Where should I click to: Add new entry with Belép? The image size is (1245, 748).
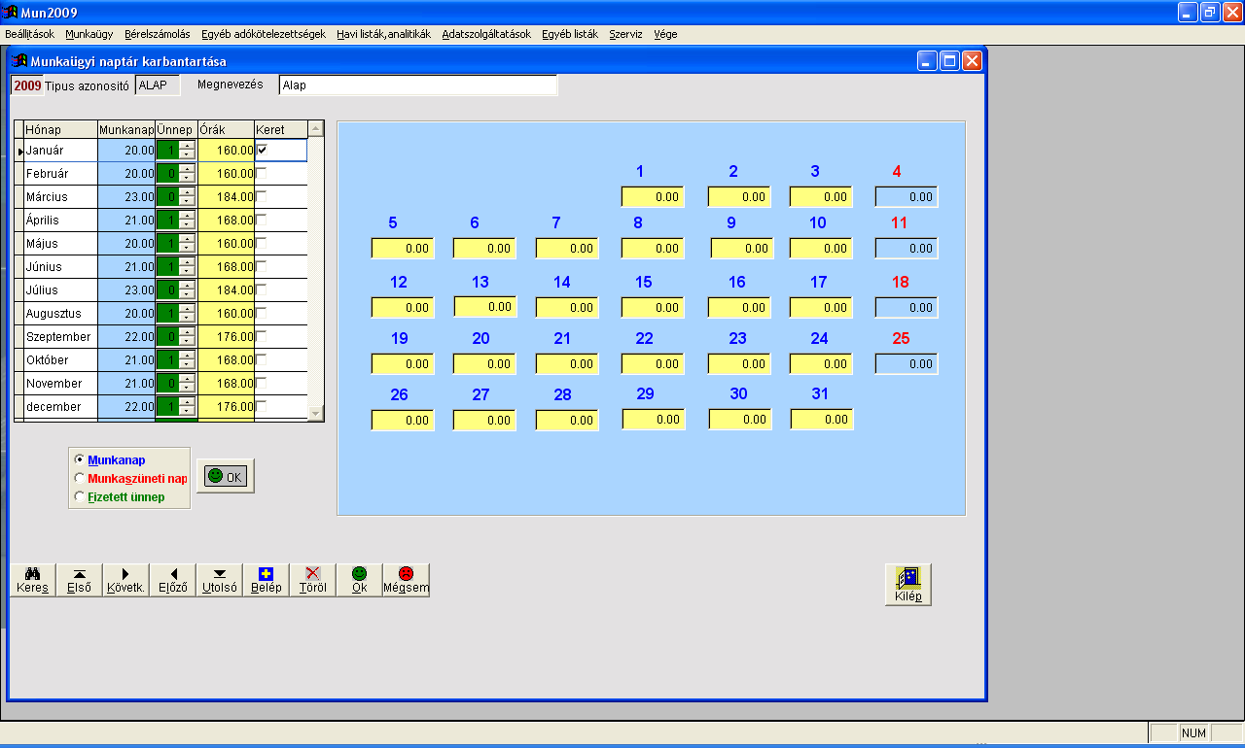(x=266, y=580)
